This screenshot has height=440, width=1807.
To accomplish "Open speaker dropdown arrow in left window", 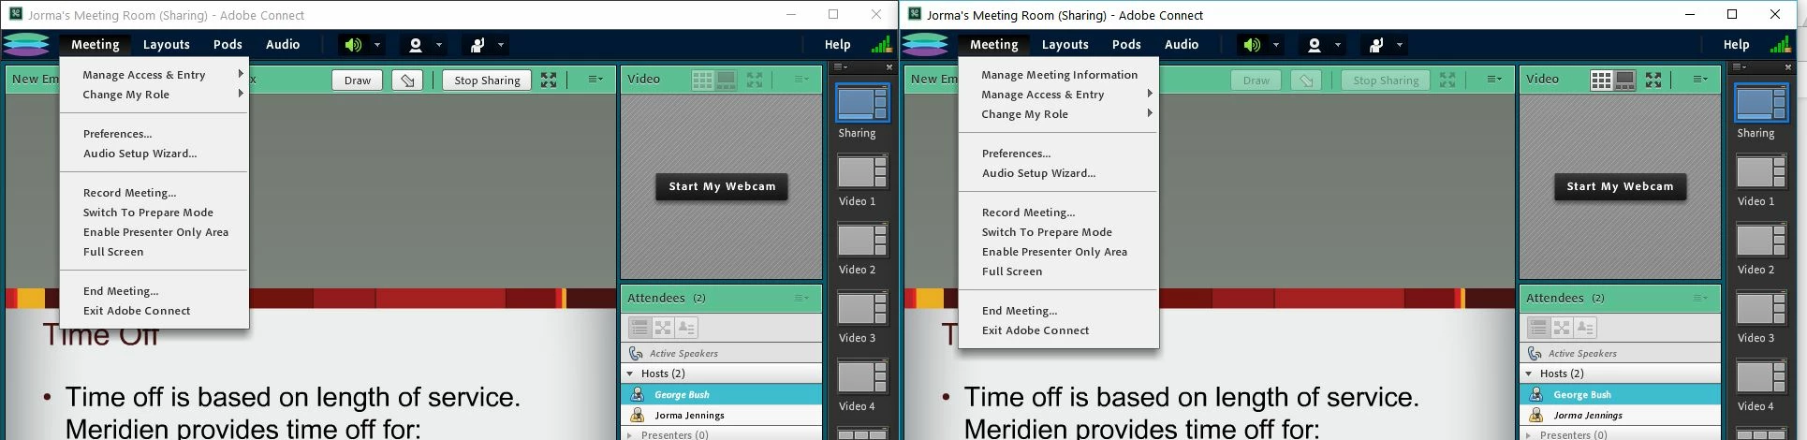I will click(377, 45).
